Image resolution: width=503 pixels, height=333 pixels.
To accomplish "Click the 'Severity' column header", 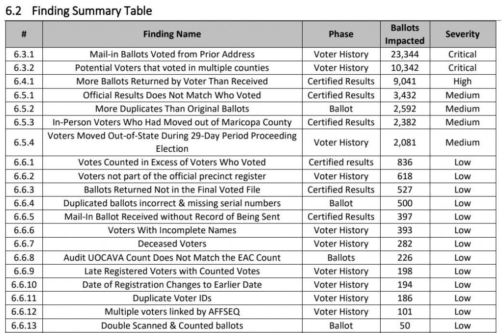I will [x=462, y=34].
